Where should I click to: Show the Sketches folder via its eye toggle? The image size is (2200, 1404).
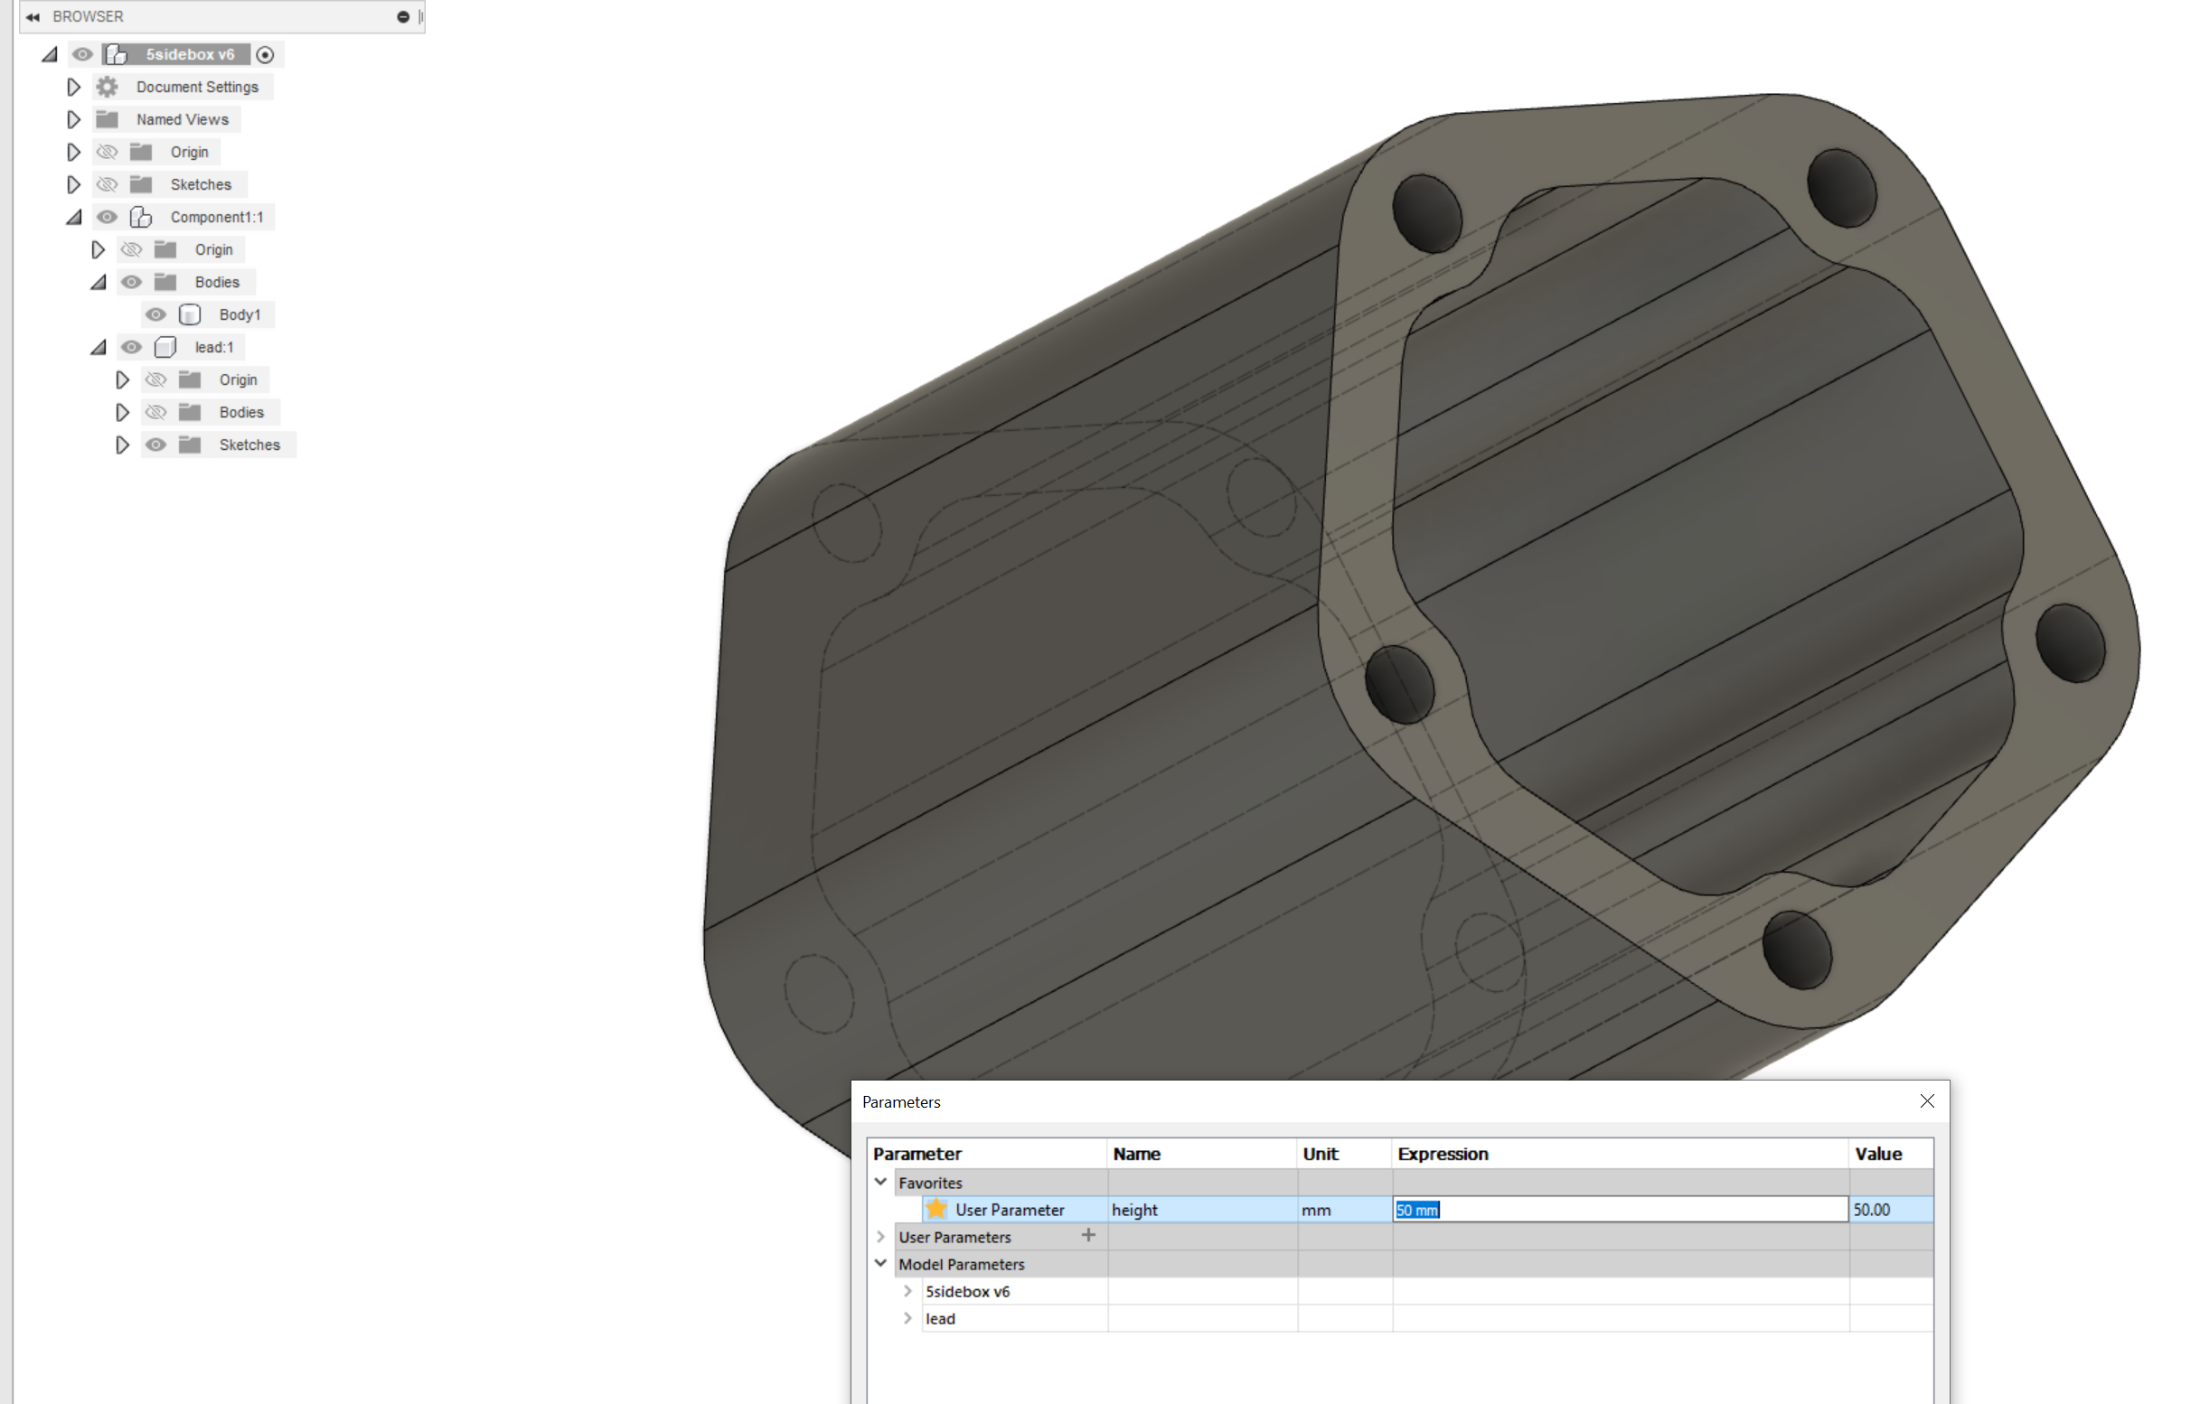108,183
